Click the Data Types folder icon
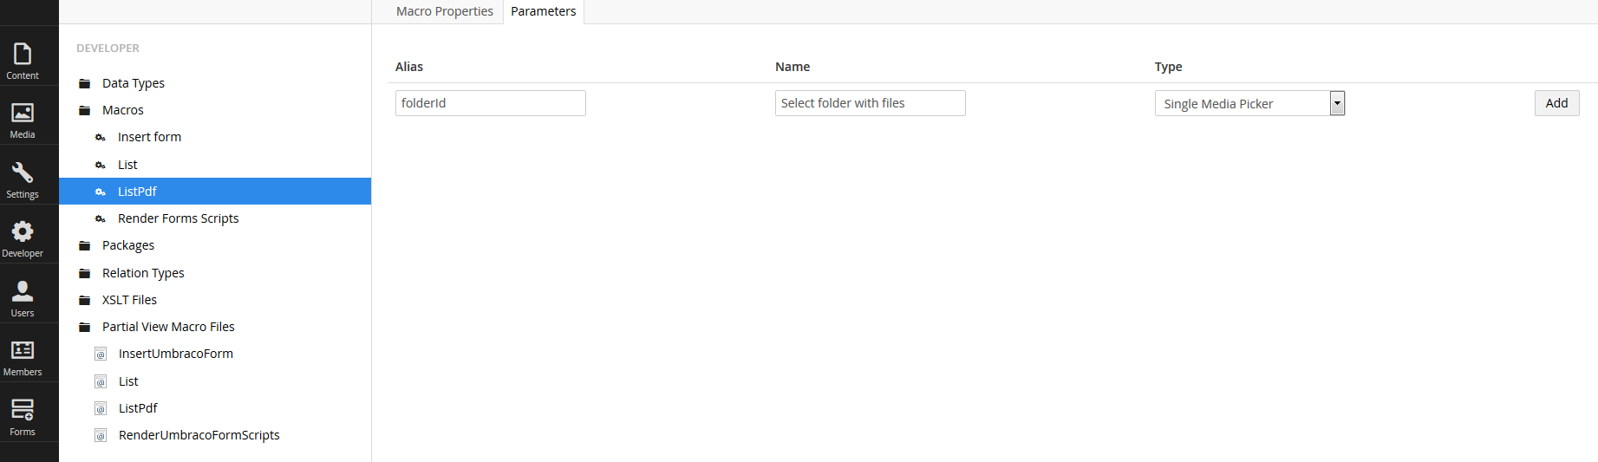Screen dimensions: 1598x462 (85, 84)
